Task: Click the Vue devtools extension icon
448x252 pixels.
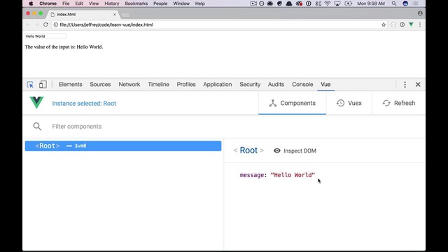Action: [x=411, y=25]
